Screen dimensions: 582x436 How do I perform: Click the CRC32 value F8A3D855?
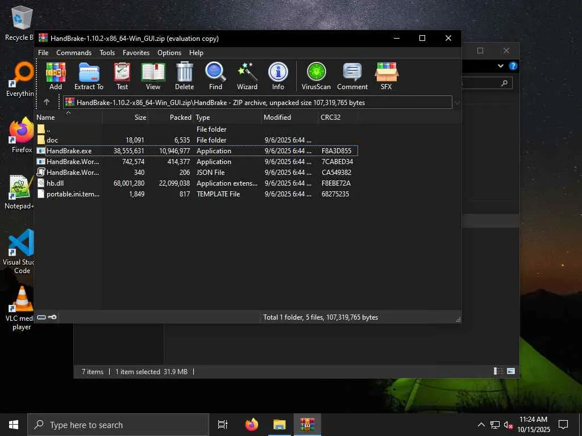click(336, 151)
